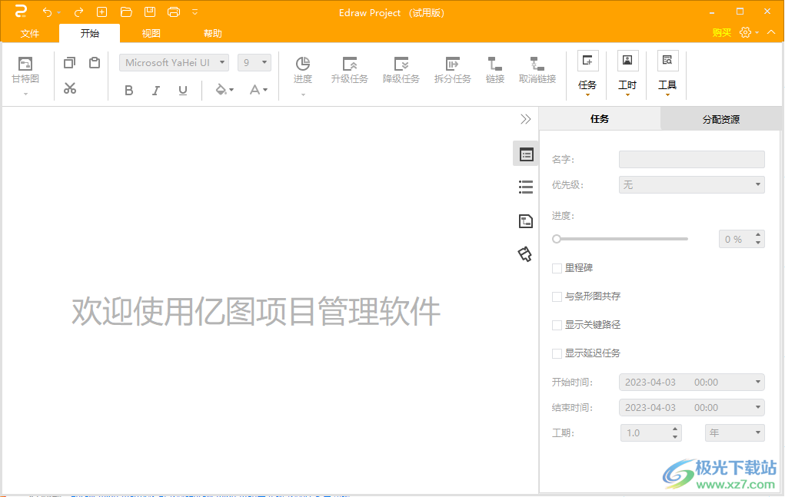Switch to the Help (帮助) ribbon tab
Screen dimensions: 785x497
(212, 34)
